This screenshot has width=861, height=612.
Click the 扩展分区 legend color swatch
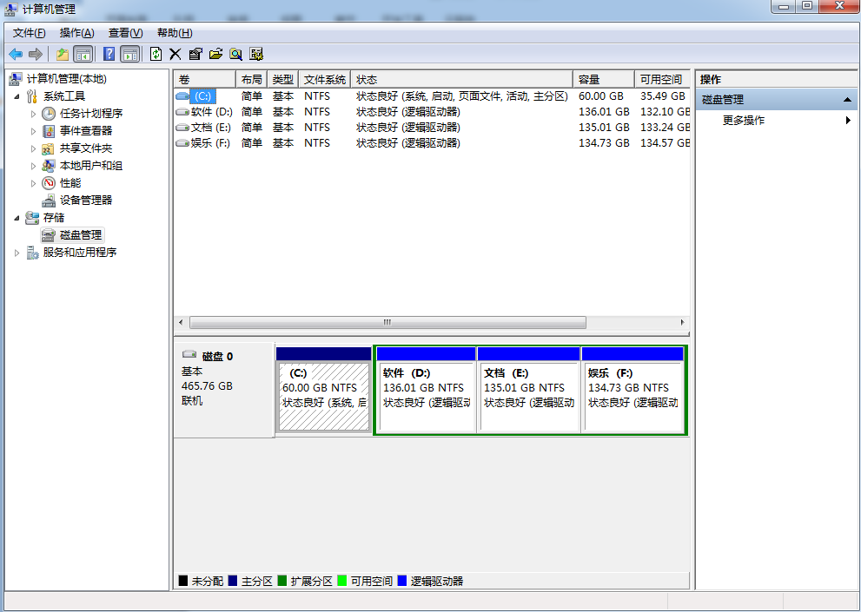coord(281,581)
